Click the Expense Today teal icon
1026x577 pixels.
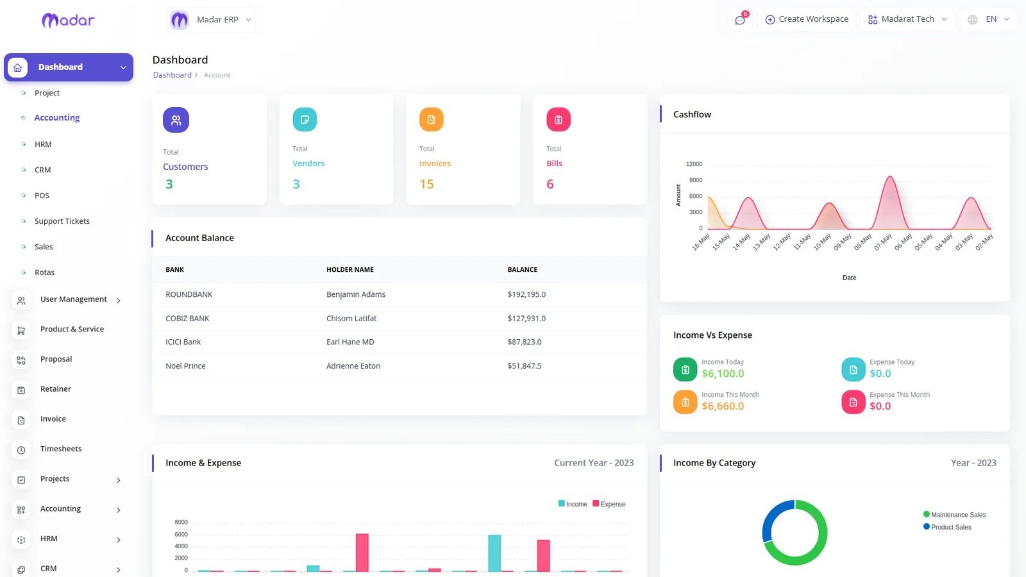[x=853, y=369]
